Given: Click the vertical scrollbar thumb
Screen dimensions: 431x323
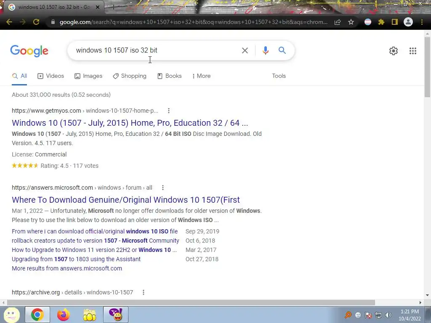Looking at the screenshot, I should click(427, 67).
